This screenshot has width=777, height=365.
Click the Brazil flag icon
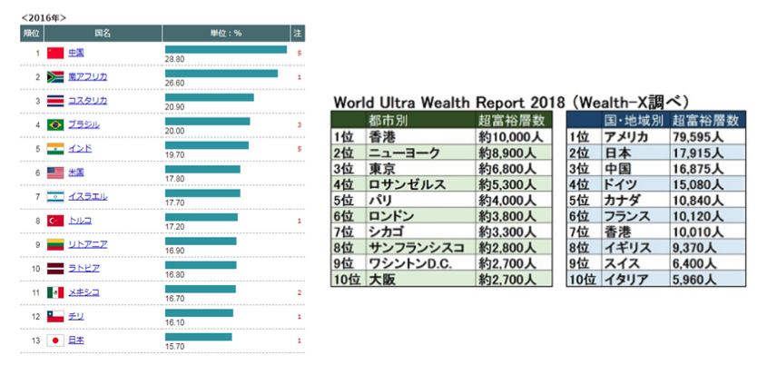tap(55, 125)
